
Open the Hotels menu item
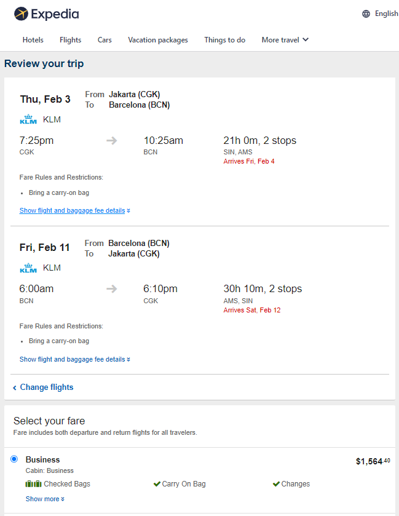[33, 40]
